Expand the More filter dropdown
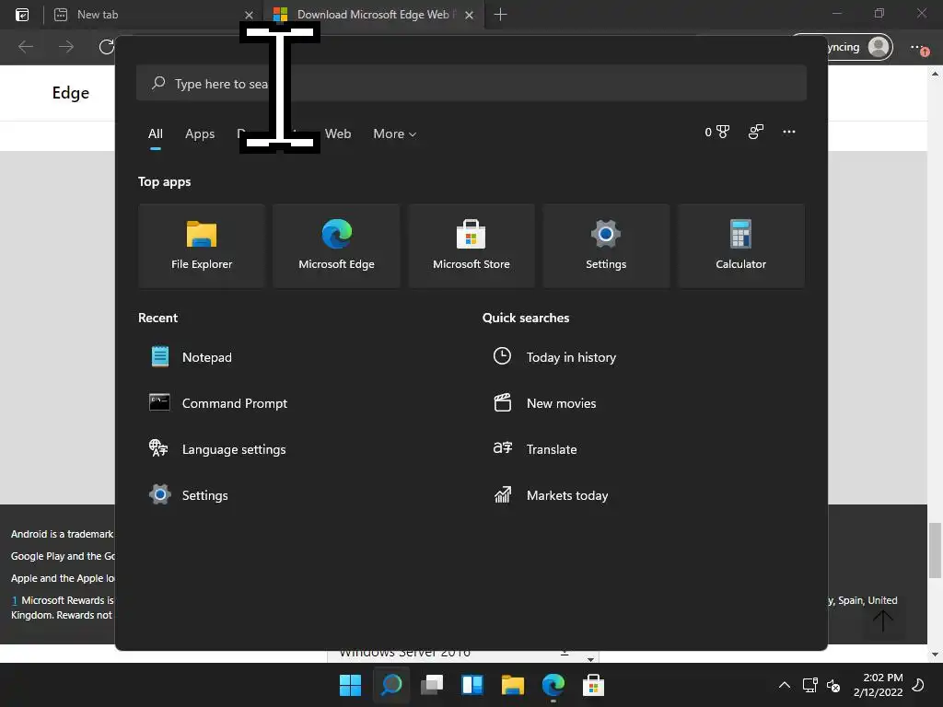The height and width of the screenshot is (707, 943). tap(394, 134)
